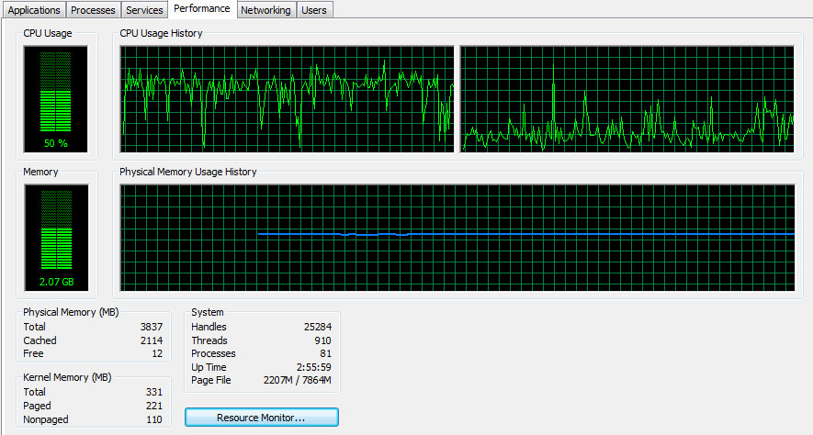Click the Kernel Memory (MB) group label
813x435 pixels.
point(67,377)
